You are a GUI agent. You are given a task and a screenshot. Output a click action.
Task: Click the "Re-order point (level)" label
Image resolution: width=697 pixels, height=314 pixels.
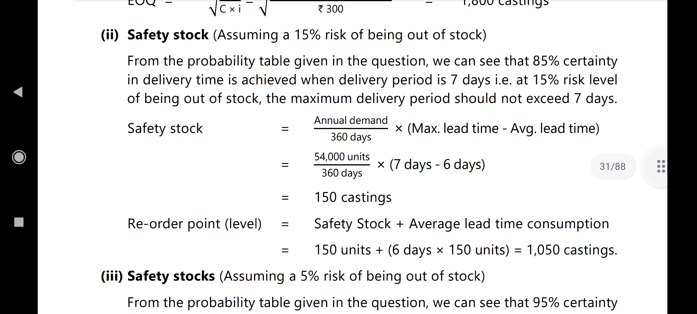point(194,224)
